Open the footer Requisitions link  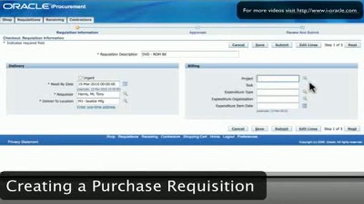pos(128,137)
